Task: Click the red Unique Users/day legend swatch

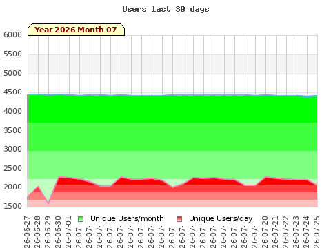Action: (179, 219)
